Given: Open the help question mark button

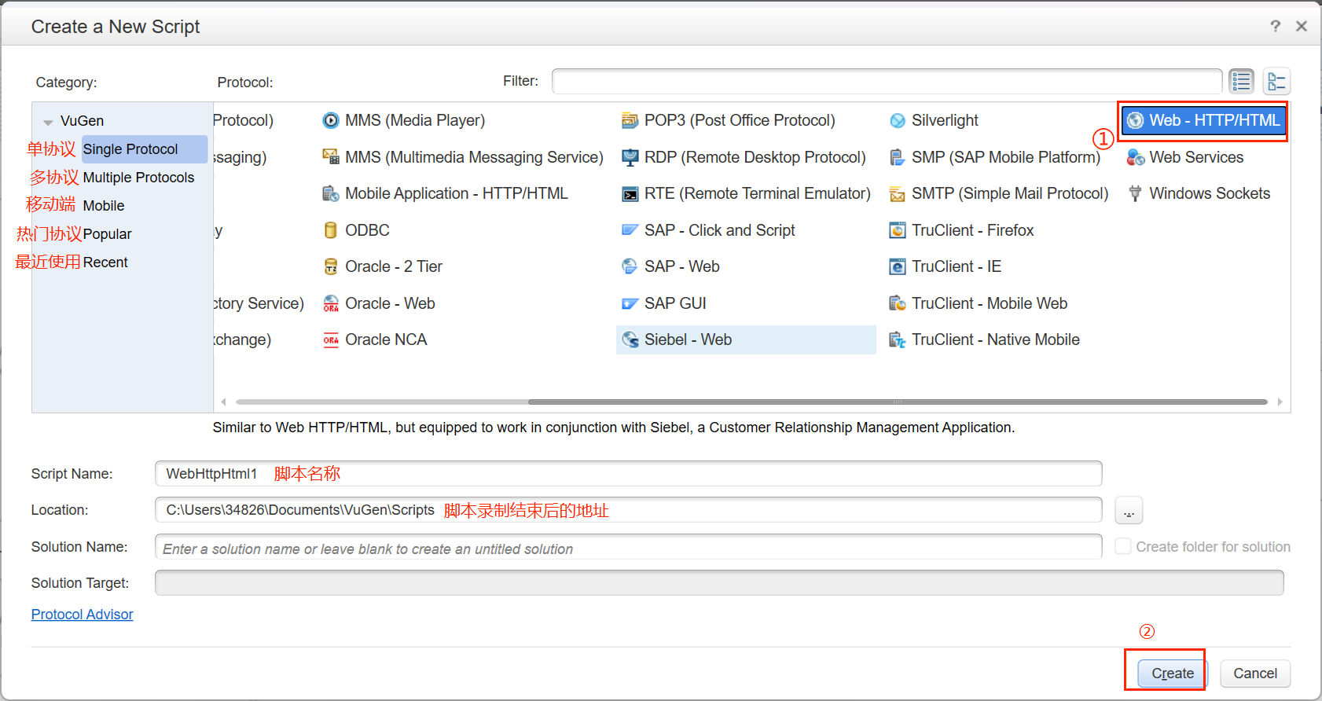Looking at the screenshot, I should point(1275,26).
